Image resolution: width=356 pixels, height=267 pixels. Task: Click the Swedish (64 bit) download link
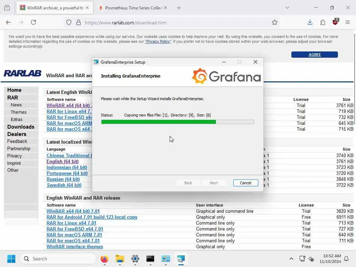tap(64, 185)
